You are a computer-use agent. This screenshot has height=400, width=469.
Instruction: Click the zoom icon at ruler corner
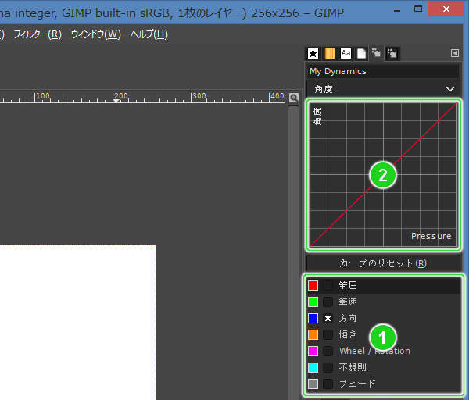click(x=294, y=98)
